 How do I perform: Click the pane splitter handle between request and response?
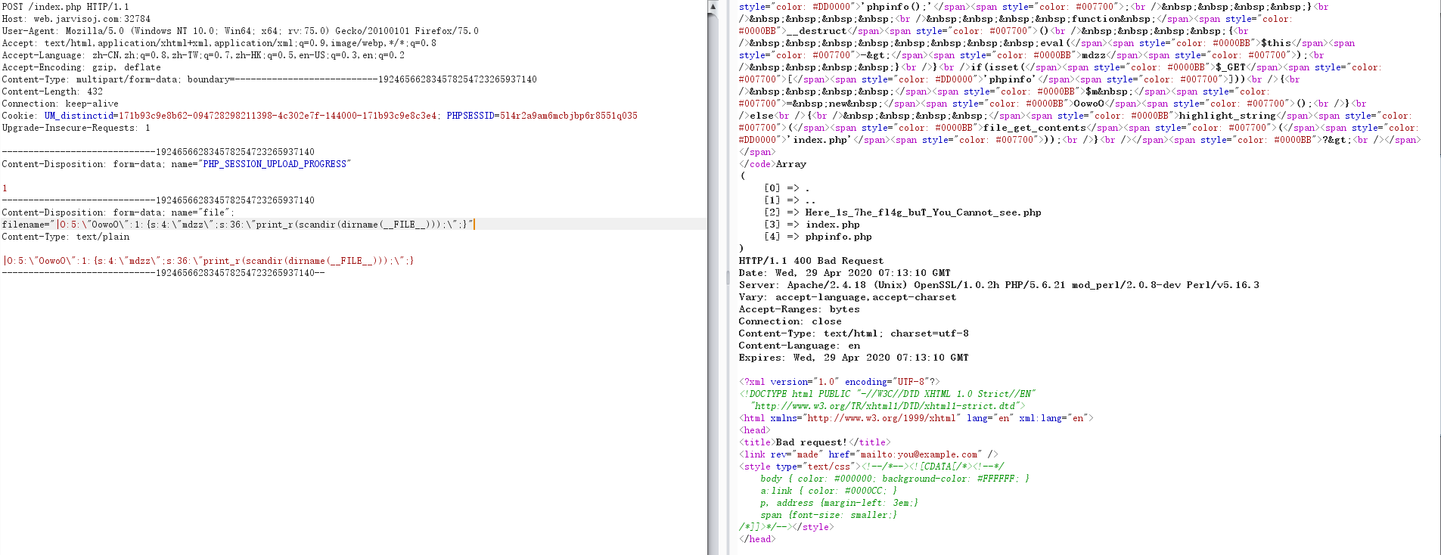pyautogui.click(x=728, y=277)
